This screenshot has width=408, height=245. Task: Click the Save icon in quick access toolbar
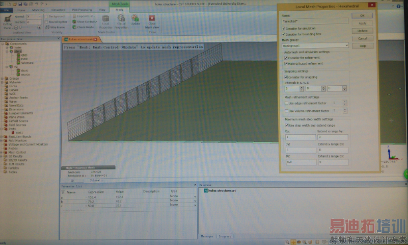point(20,4)
